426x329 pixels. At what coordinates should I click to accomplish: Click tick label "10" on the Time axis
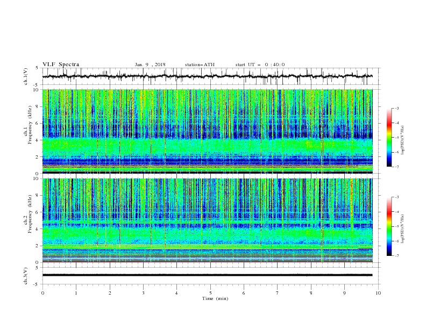378,293
